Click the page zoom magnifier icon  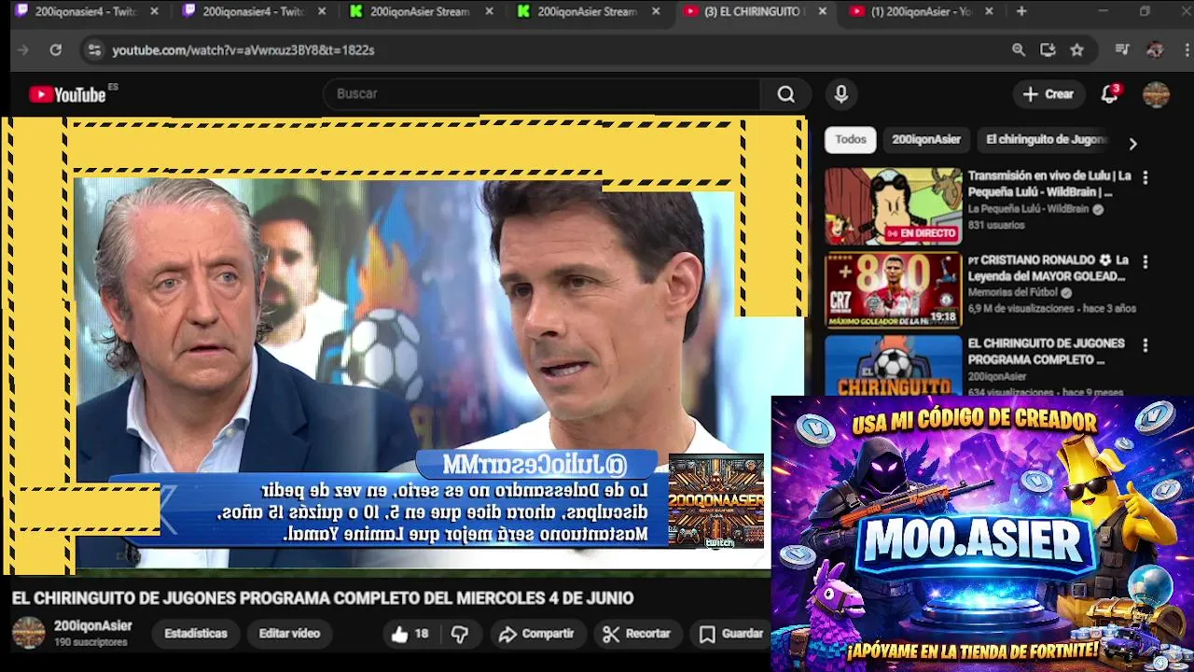(1019, 50)
